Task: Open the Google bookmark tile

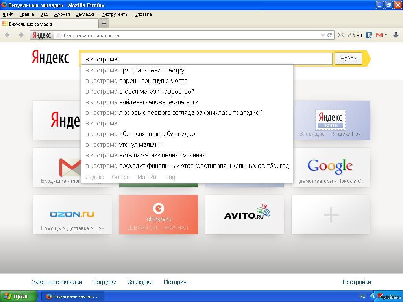Action: pos(332,168)
